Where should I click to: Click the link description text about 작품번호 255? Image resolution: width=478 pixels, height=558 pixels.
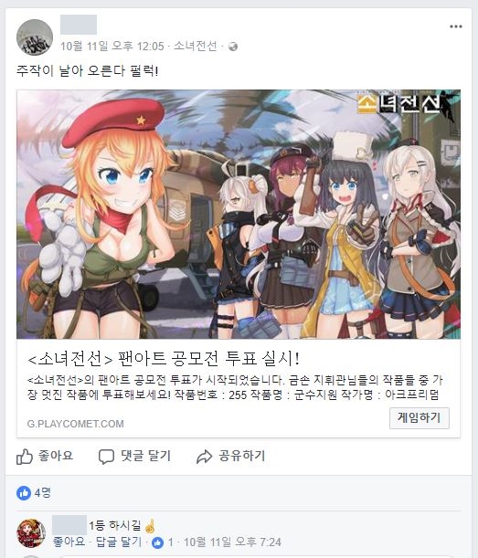coord(235,387)
